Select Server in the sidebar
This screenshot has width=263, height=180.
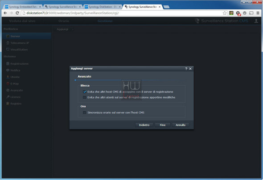(27, 36)
